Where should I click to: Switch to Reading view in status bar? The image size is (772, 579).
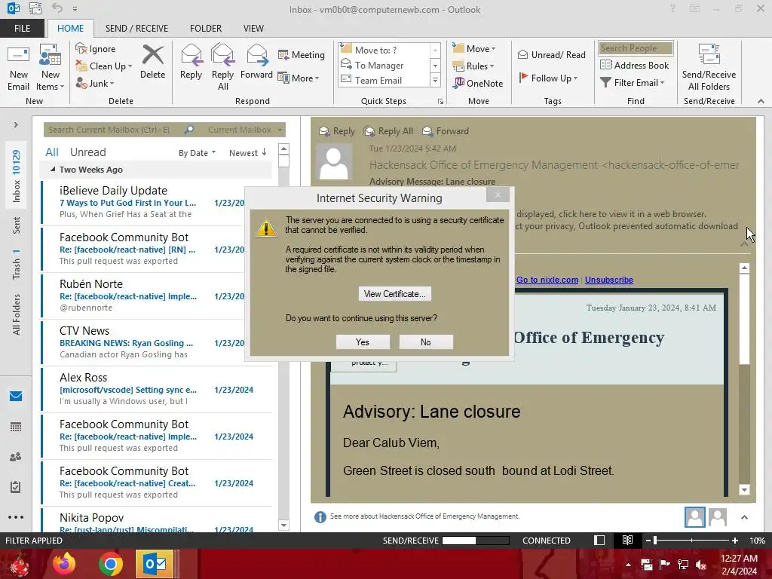[627, 540]
